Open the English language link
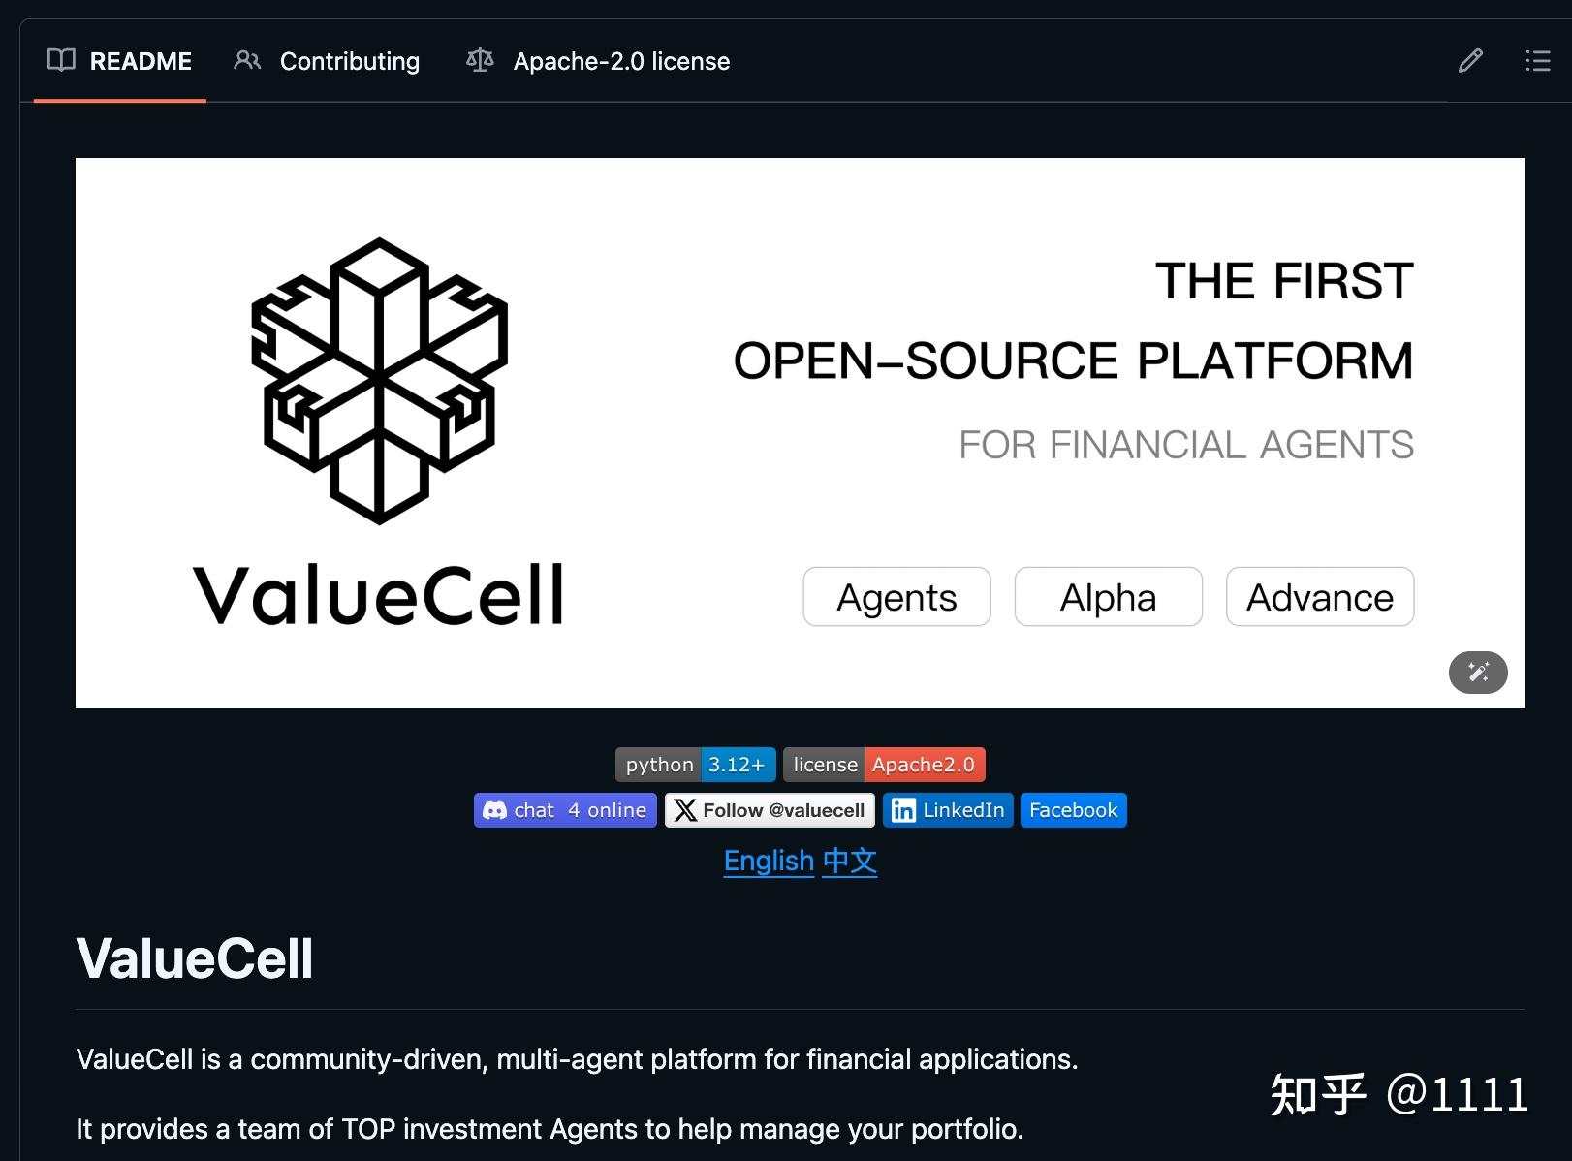Image resolution: width=1572 pixels, height=1161 pixels. [769, 861]
